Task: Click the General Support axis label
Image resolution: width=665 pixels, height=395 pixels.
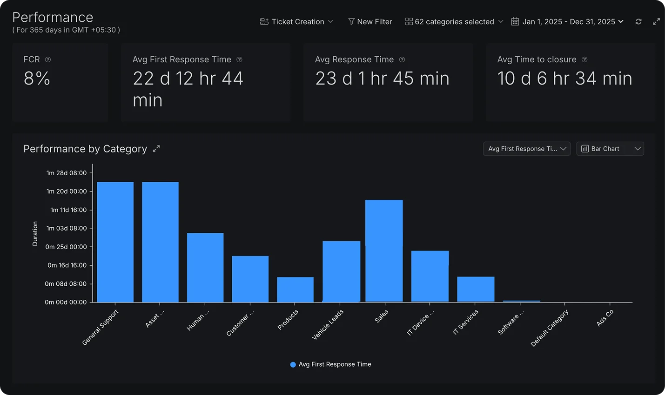Action: point(101,327)
